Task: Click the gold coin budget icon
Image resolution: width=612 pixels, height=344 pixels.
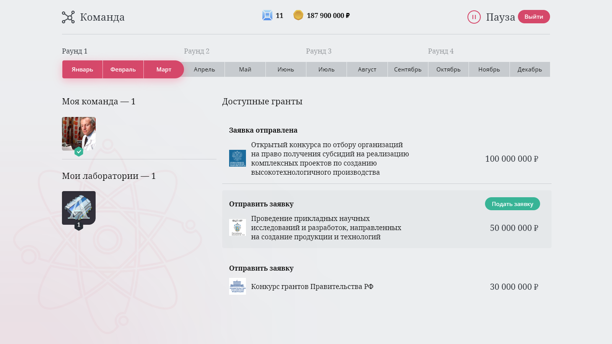Action: tap(298, 15)
